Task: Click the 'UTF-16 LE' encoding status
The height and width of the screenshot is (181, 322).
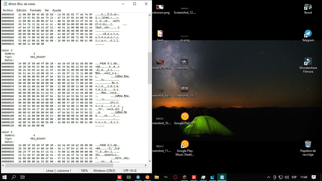Action: 130,170
